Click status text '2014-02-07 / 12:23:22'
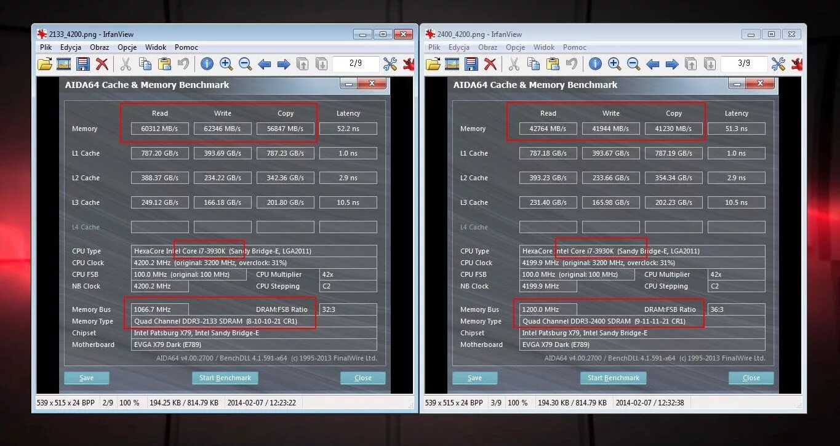Image resolution: width=840 pixels, height=446 pixels. (262, 403)
